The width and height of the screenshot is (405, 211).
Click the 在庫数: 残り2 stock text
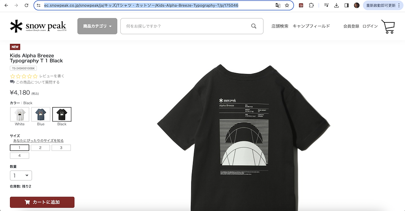(x=21, y=186)
